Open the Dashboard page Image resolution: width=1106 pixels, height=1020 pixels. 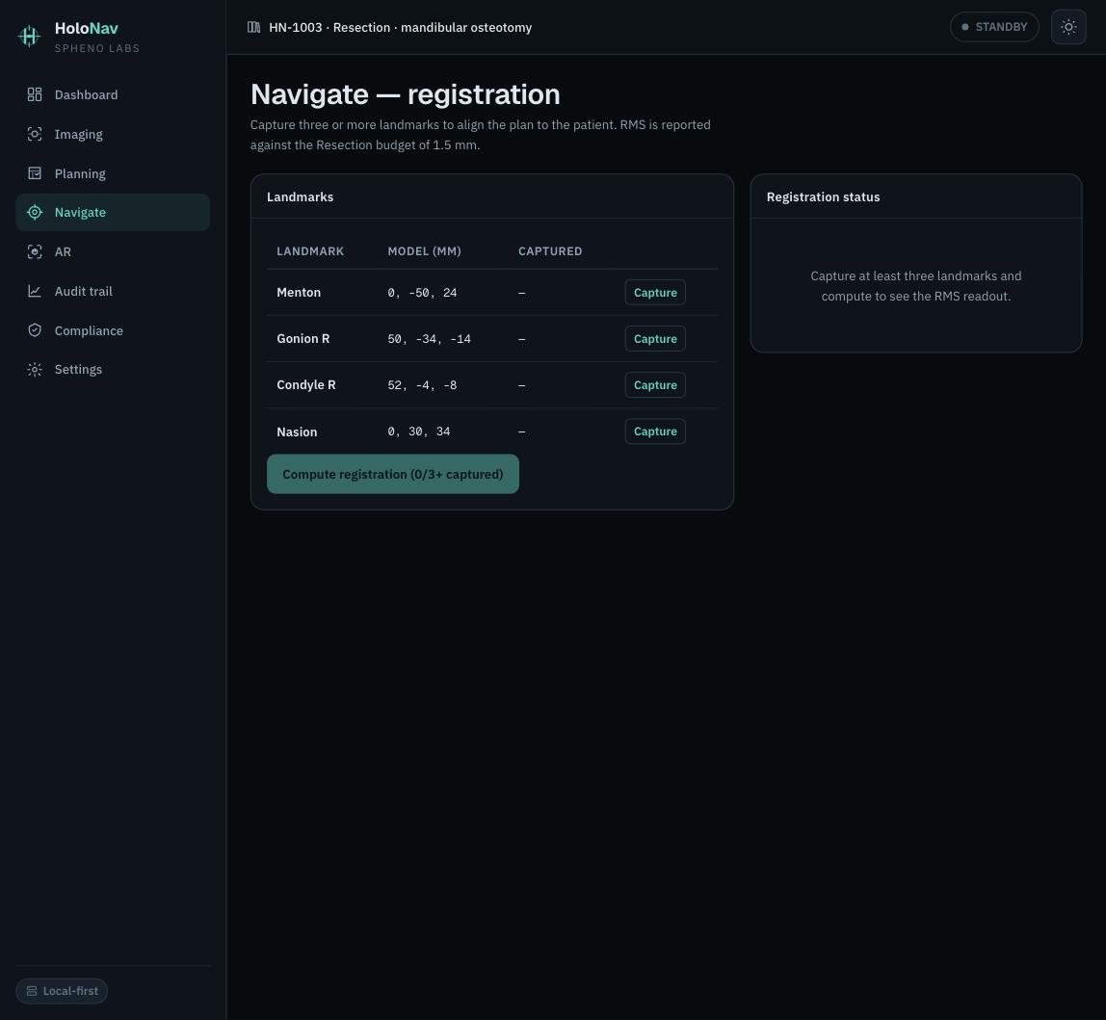tap(113, 94)
